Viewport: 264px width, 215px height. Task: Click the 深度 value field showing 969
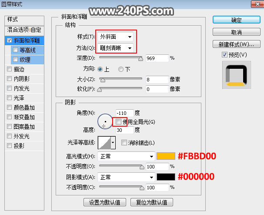point(157,58)
